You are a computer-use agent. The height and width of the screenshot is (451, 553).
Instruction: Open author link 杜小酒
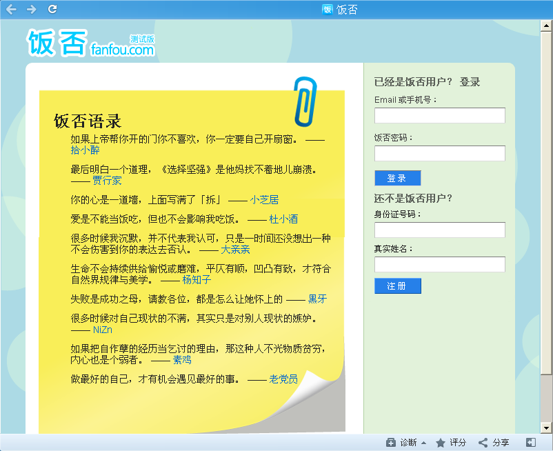point(283,219)
